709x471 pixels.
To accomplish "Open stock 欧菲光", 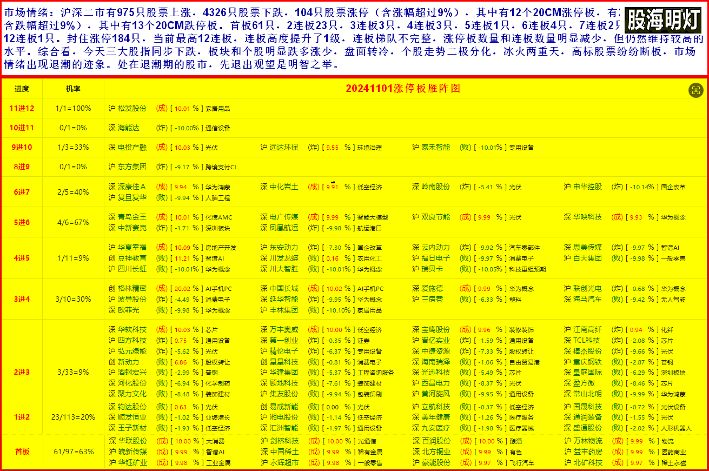I will (128, 310).
